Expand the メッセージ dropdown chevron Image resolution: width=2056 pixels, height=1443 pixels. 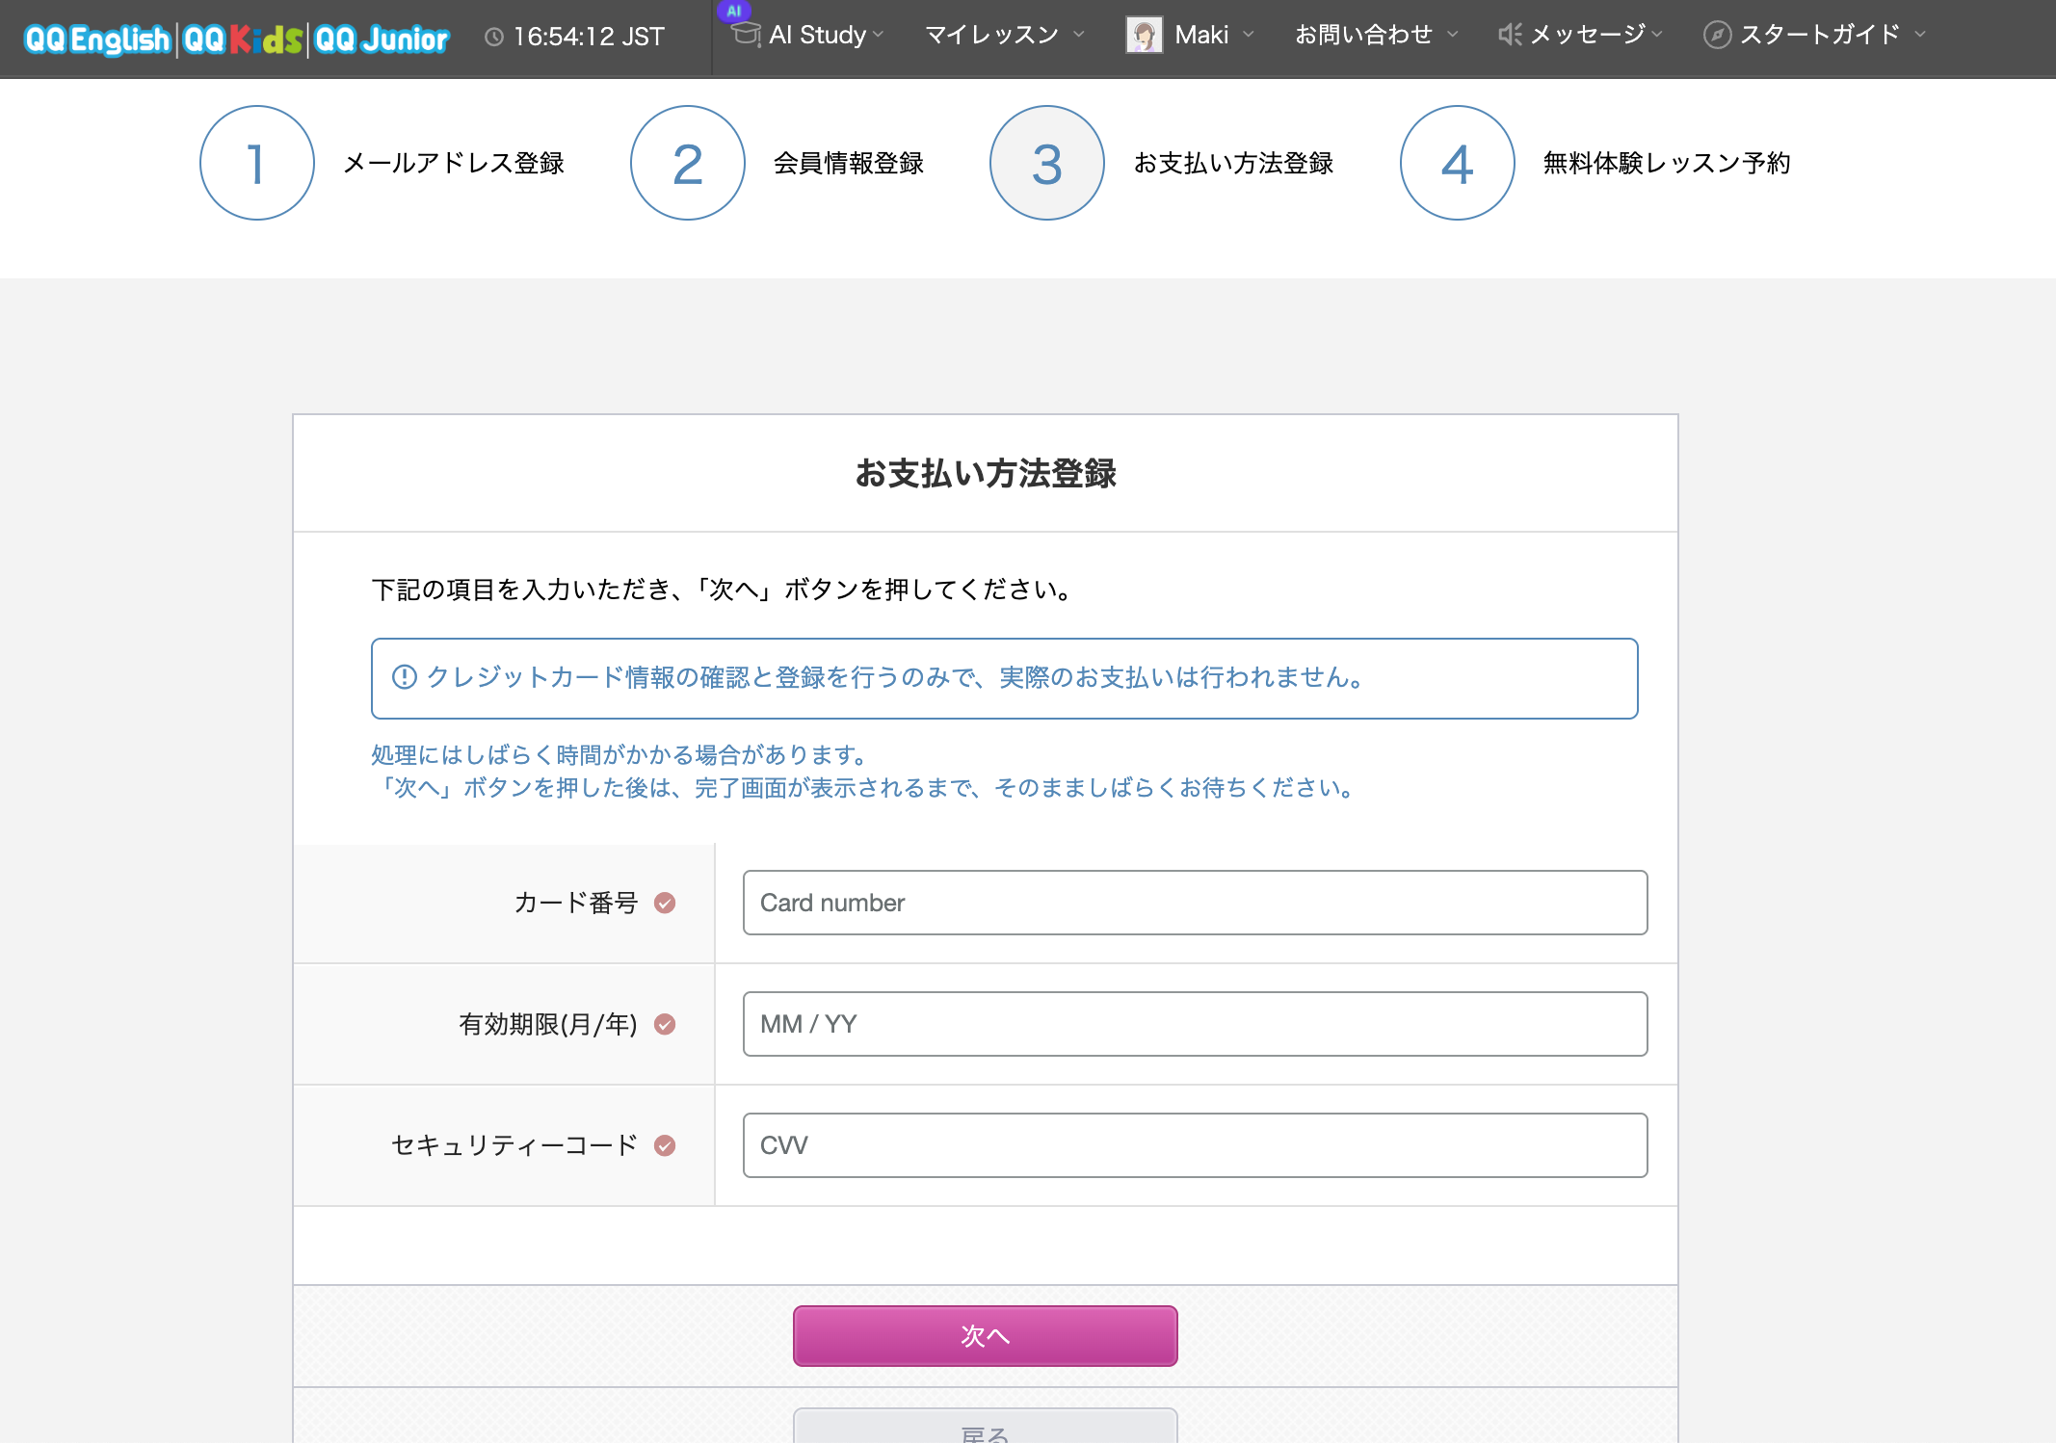(x=1657, y=35)
